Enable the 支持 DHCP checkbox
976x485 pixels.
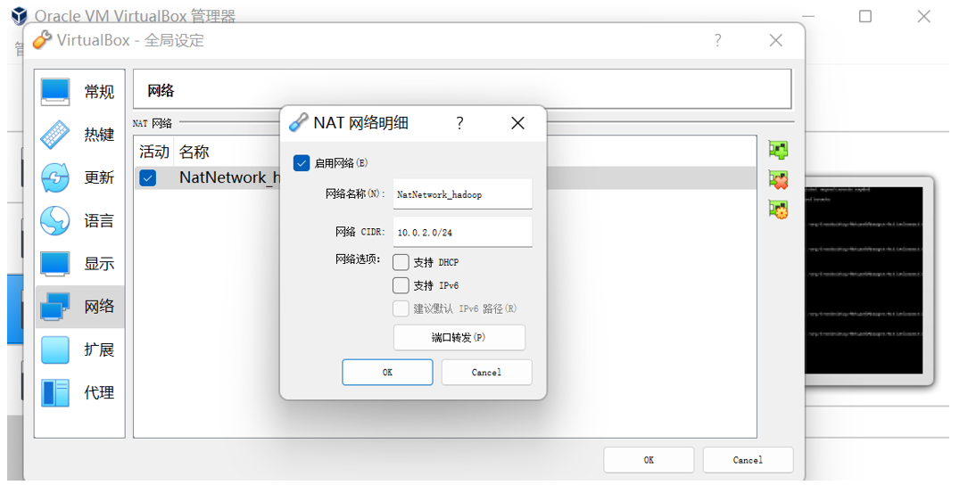coord(401,262)
